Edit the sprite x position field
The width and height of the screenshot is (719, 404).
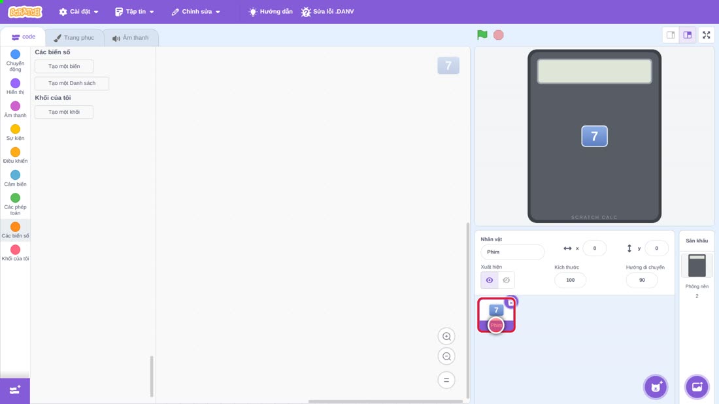594,248
